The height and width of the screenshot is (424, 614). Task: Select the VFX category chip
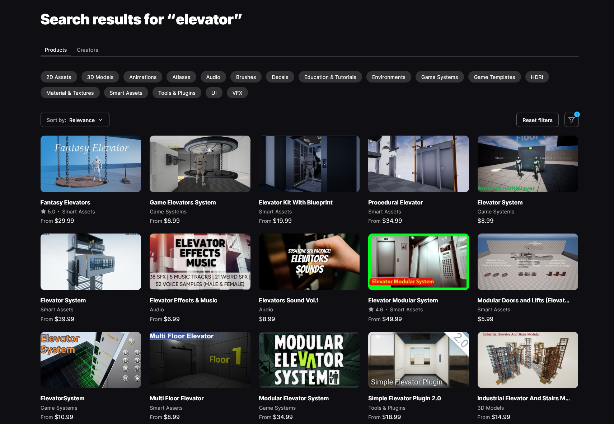coord(237,93)
